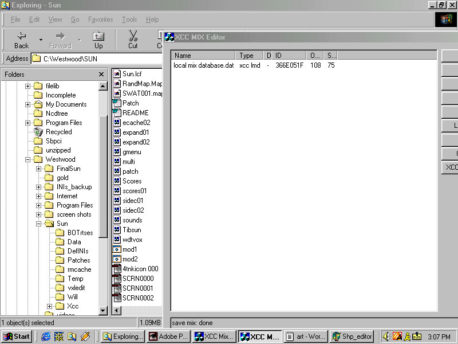Open the Go menu
This screenshot has height=344, width=458.
(75, 19)
